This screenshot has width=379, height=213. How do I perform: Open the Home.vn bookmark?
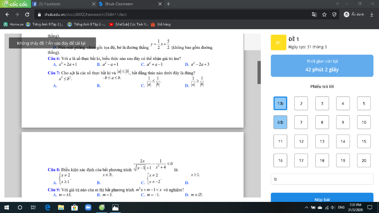pos(14,24)
